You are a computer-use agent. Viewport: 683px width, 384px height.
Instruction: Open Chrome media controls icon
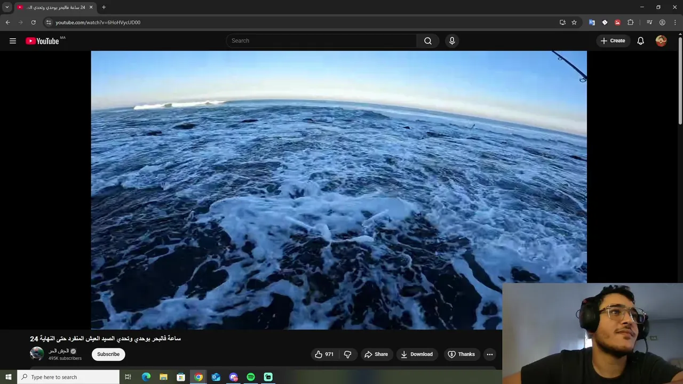pyautogui.click(x=649, y=22)
